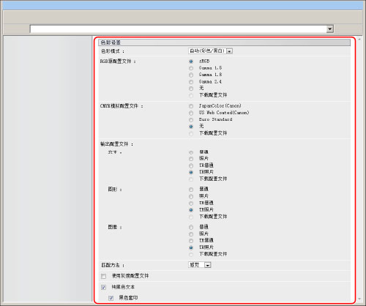Toggle the 纯黑色文本 checkbox
Screen dimensions: 366x306
(104, 287)
